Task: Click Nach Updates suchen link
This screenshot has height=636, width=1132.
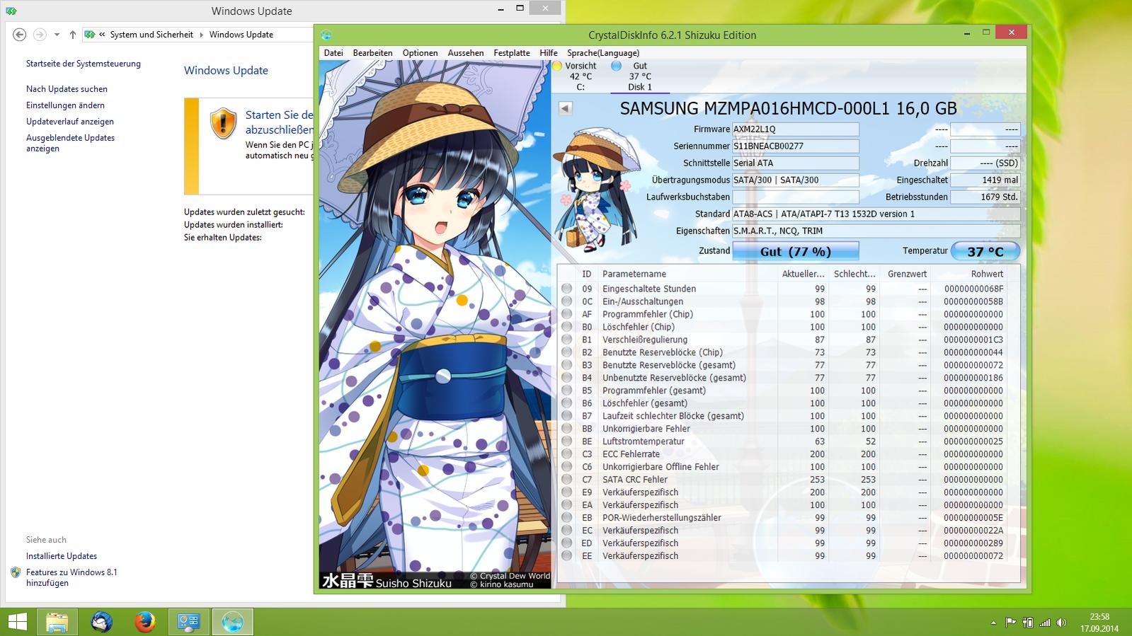Action: [x=67, y=89]
